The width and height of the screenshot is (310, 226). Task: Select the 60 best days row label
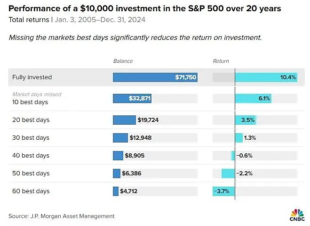pyautogui.click(x=31, y=191)
